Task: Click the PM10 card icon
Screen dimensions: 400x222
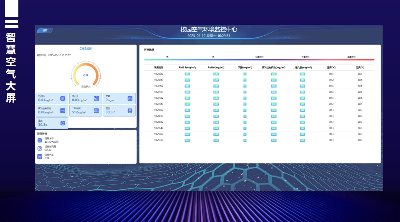Action: [x=96, y=98]
